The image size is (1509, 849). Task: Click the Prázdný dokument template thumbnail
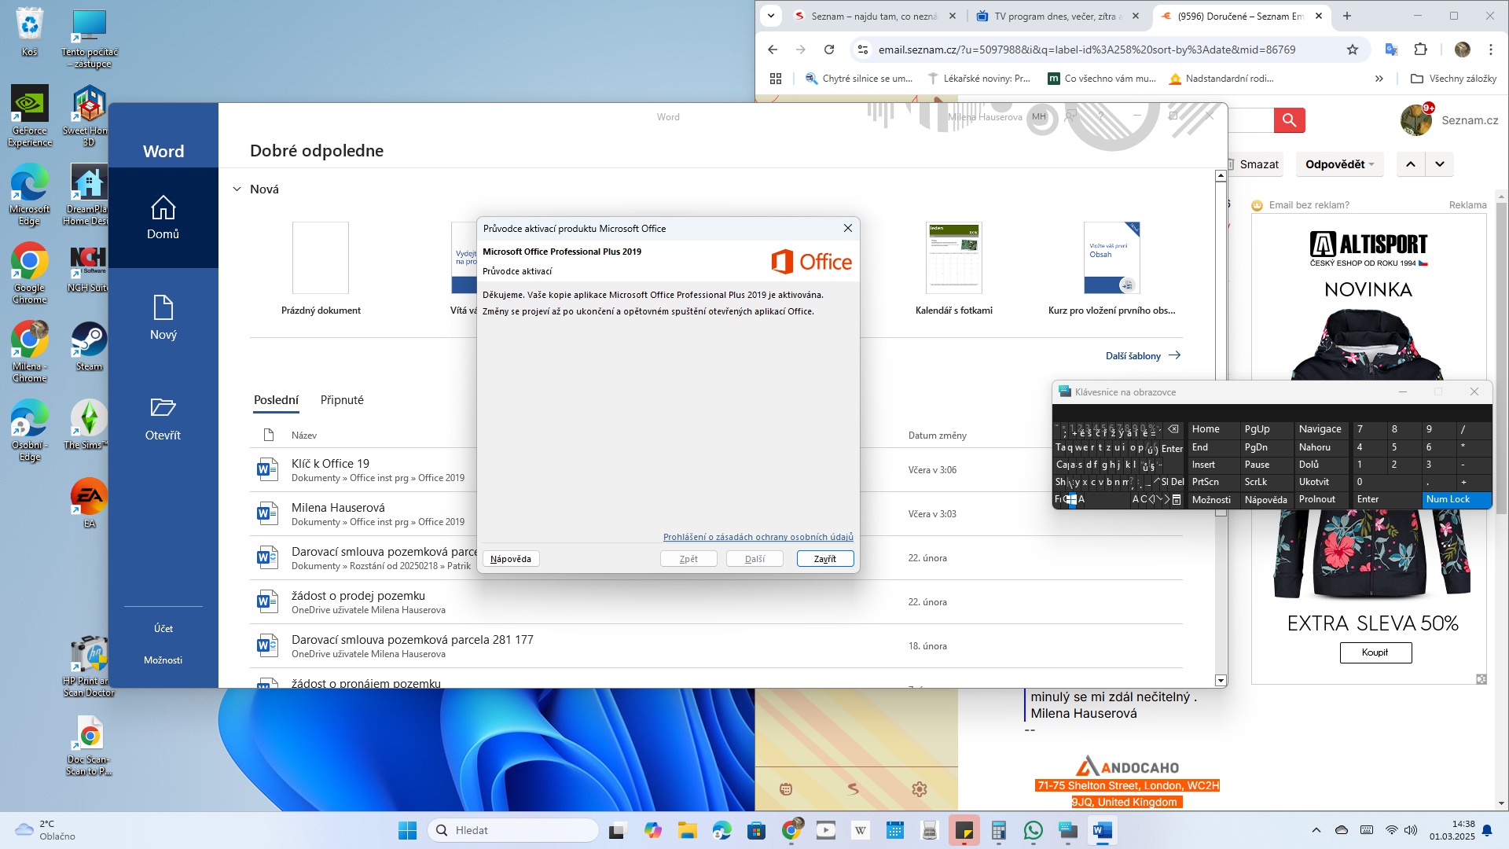pyautogui.click(x=321, y=258)
